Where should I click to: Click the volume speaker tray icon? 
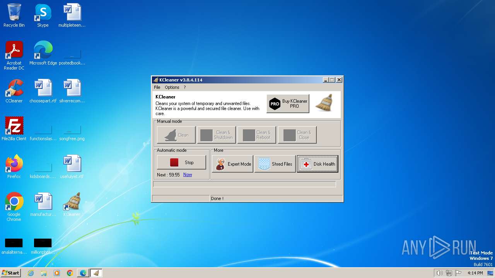click(439, 273)
